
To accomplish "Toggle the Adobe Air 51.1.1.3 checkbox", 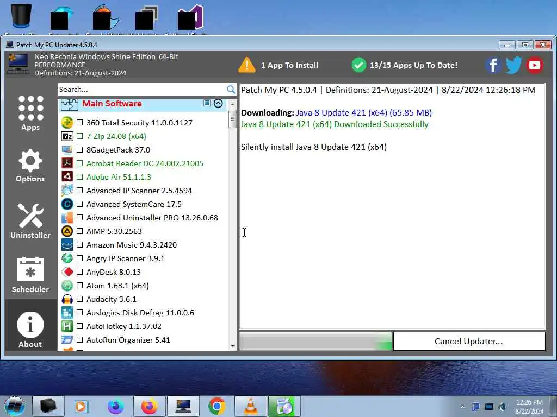I will tap(79, 176).
